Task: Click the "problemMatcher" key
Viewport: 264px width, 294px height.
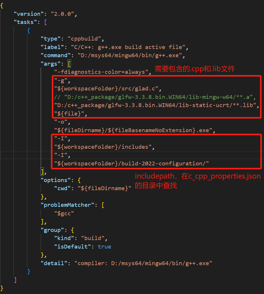Action: [67, 205]
